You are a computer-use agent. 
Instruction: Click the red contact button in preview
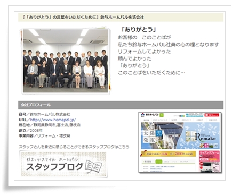[x=212, y=115]
